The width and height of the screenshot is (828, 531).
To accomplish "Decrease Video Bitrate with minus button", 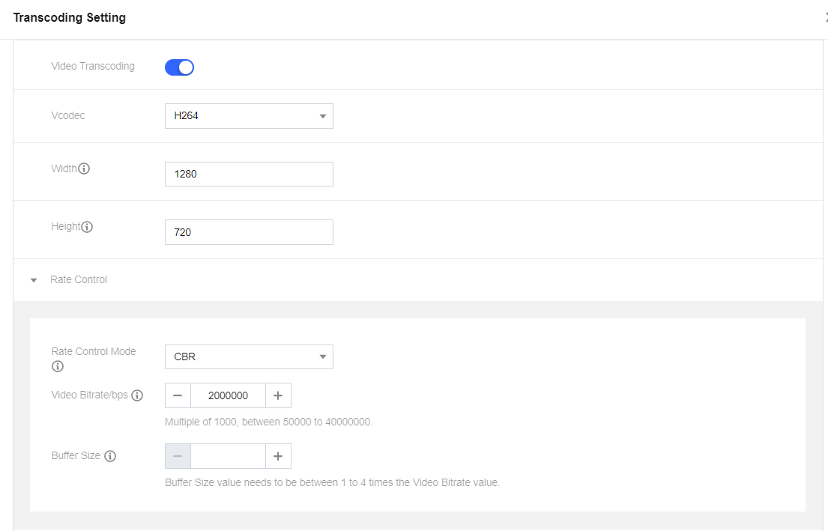I will click(178, 395).
